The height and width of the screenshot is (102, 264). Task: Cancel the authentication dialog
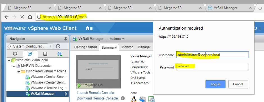click(238, 84)
